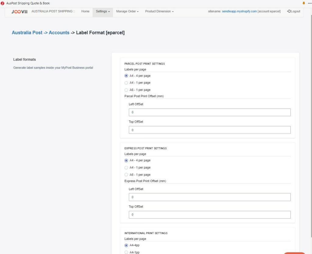
Task: Click the red AusPost app icon in the title bar
Action: pyautogui.click(x=2, y=3)
